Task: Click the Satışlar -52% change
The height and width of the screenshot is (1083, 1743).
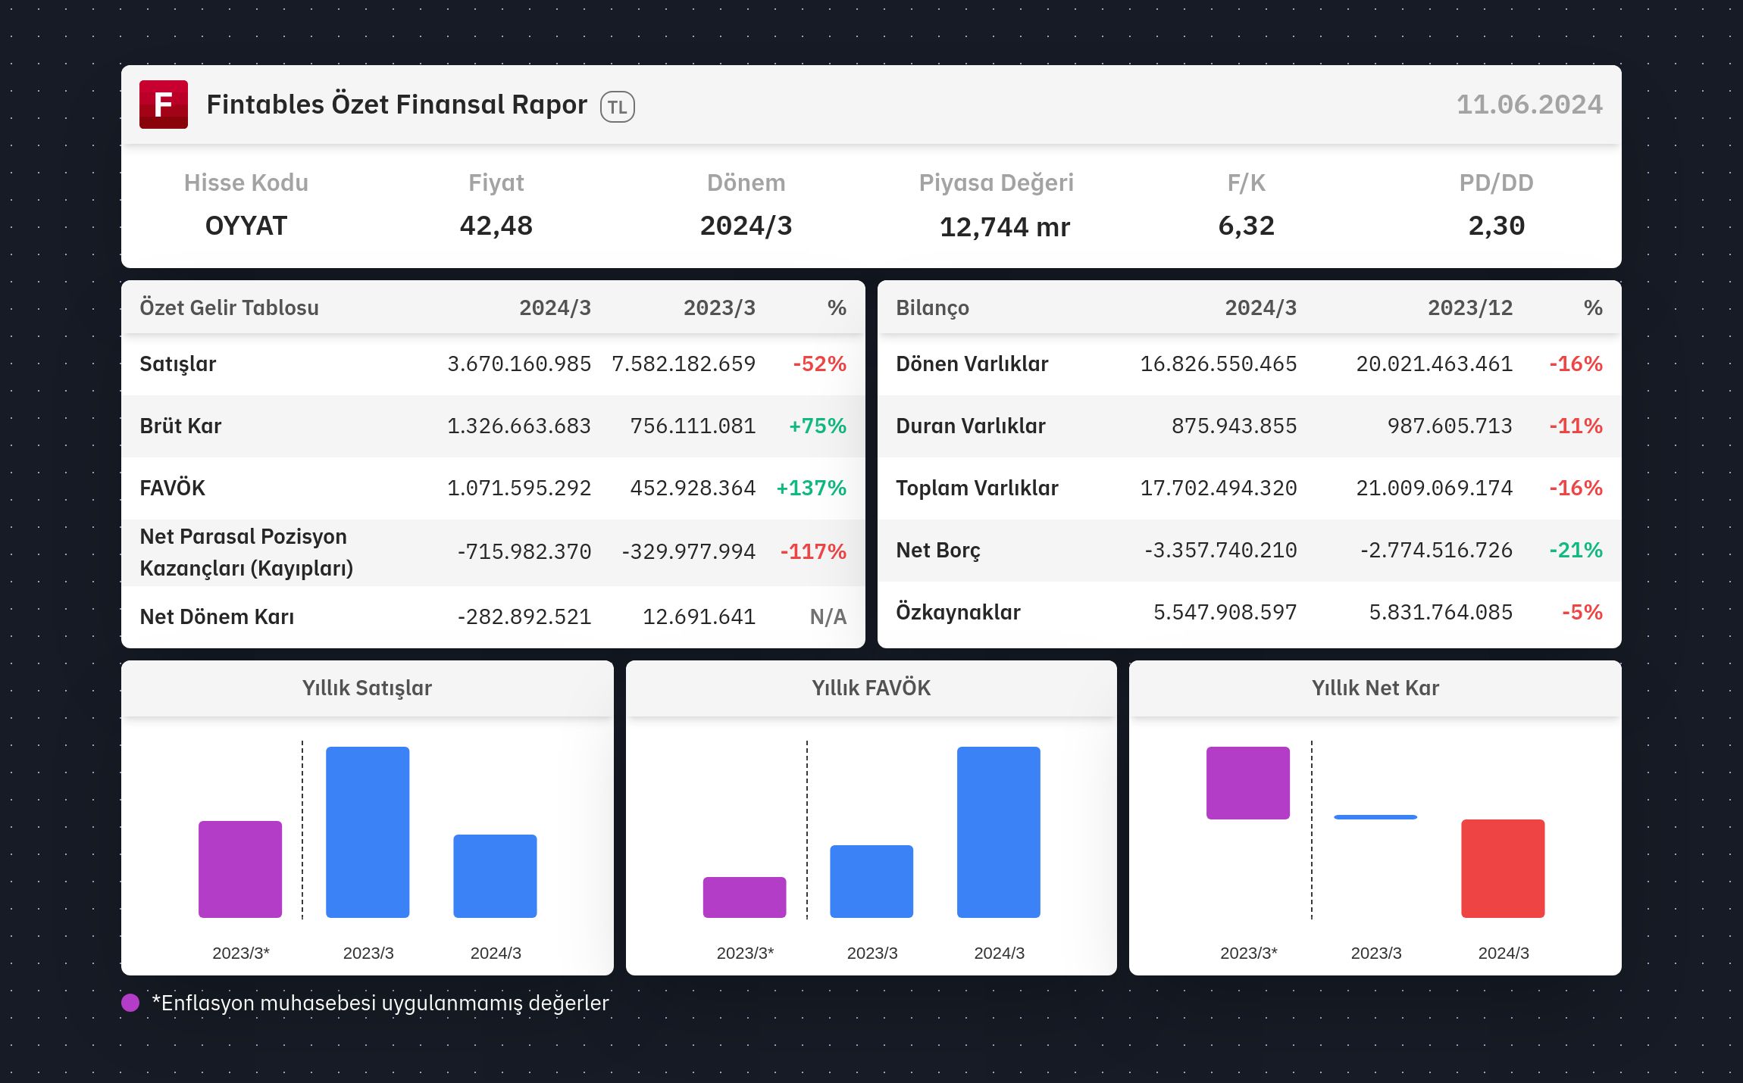Action: pos(819,364)
